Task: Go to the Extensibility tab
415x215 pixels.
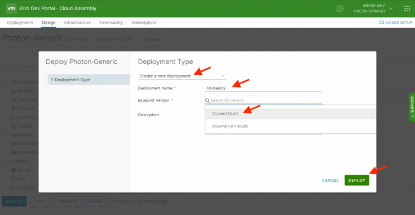Action: (x=111, y=23)
